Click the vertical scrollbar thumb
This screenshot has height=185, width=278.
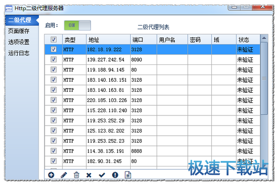pyautogui.click(x=264, y=78)
